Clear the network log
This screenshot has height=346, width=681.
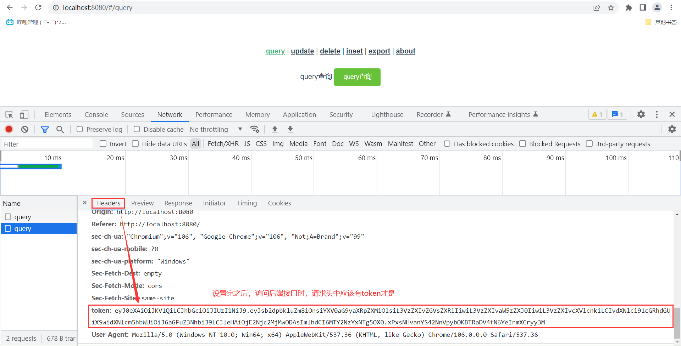click(24, 129)
